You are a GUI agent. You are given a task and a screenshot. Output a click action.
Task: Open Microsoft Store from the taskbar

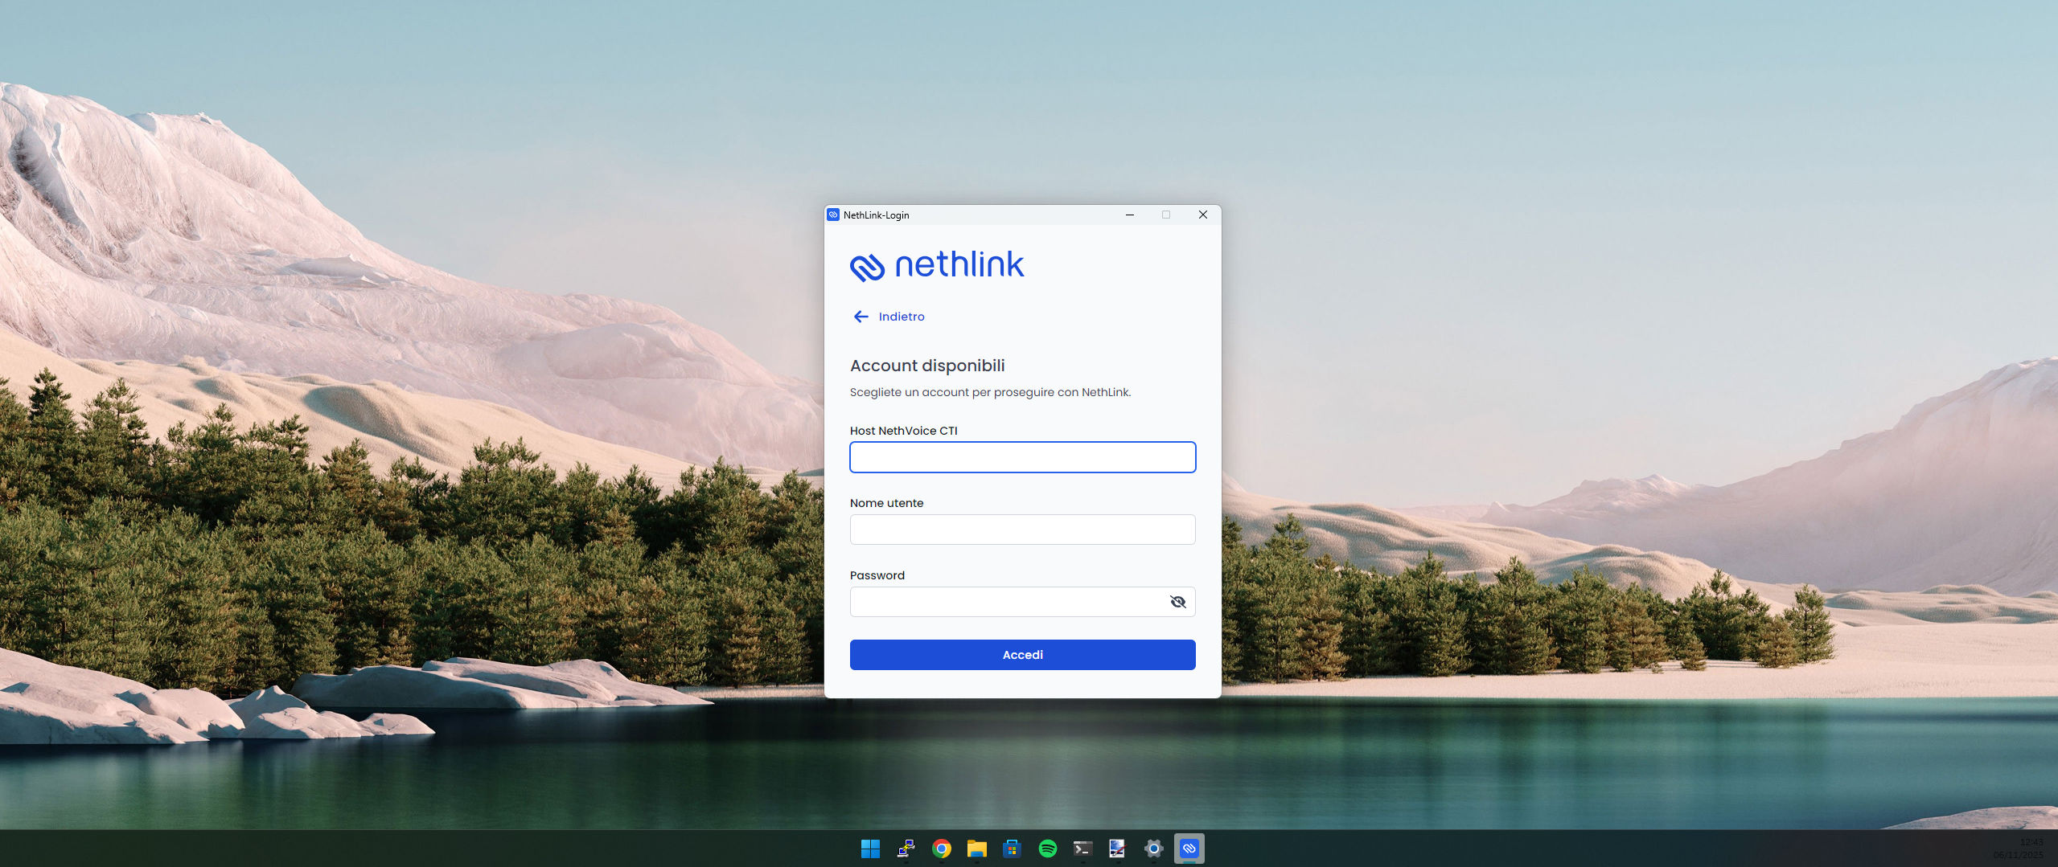pos(1012,848)
